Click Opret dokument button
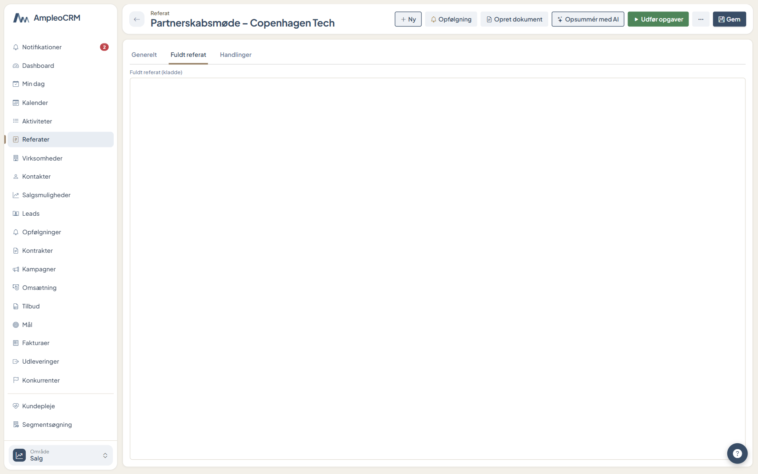 coord(514,19)
